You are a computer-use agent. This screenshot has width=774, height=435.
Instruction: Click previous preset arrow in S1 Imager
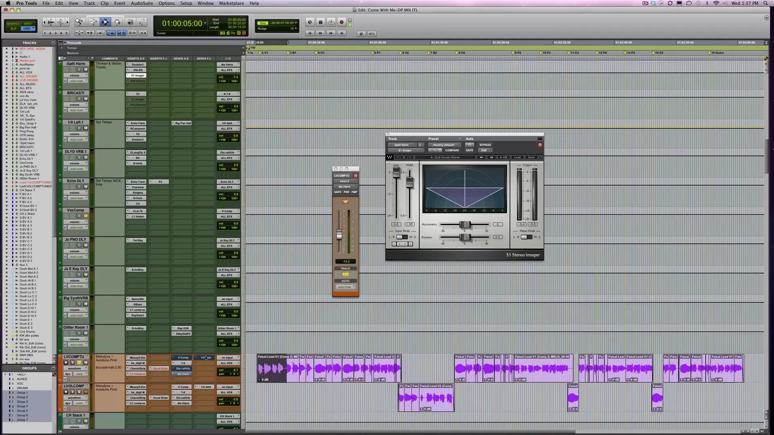481,157
